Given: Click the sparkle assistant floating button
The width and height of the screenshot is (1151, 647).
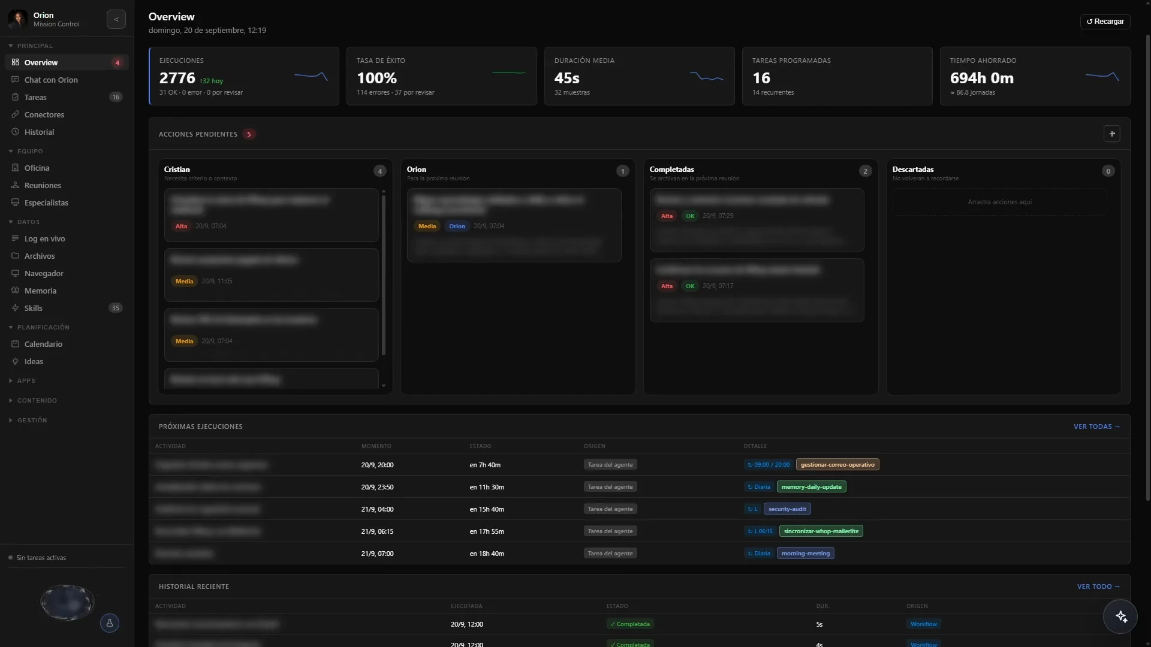Looking at the screenshot, I should coord(1120,616).
